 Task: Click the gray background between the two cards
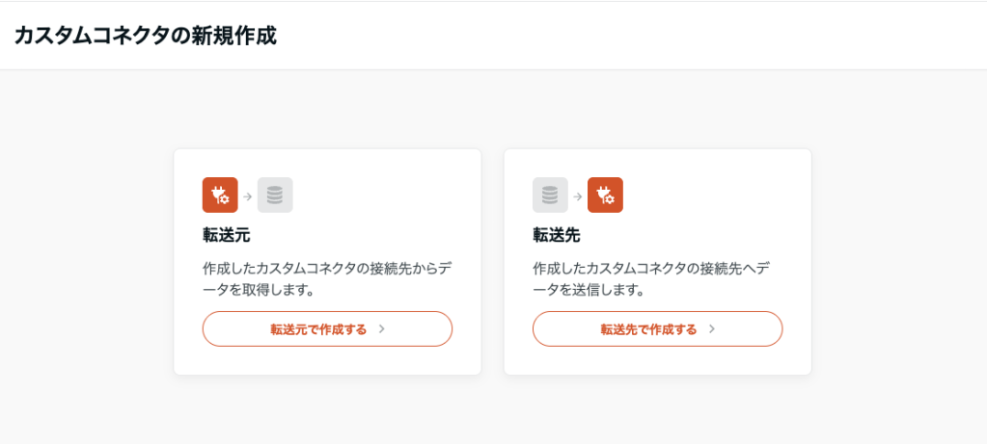click(x=492, y=260)
